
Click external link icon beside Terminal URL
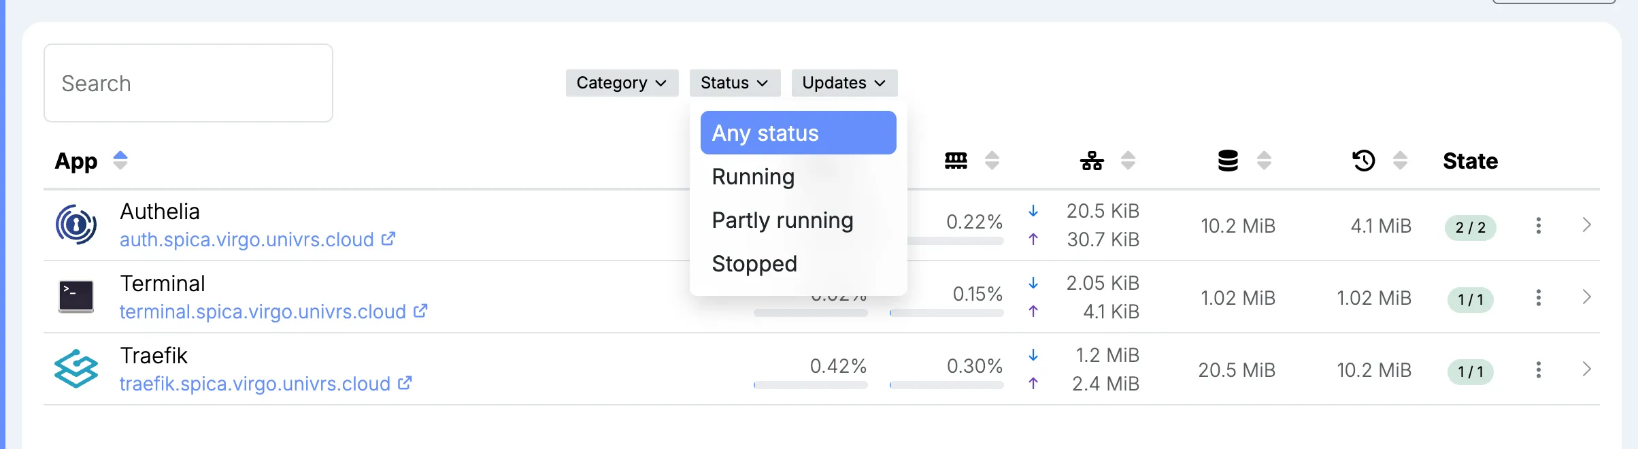click(420, 311)
